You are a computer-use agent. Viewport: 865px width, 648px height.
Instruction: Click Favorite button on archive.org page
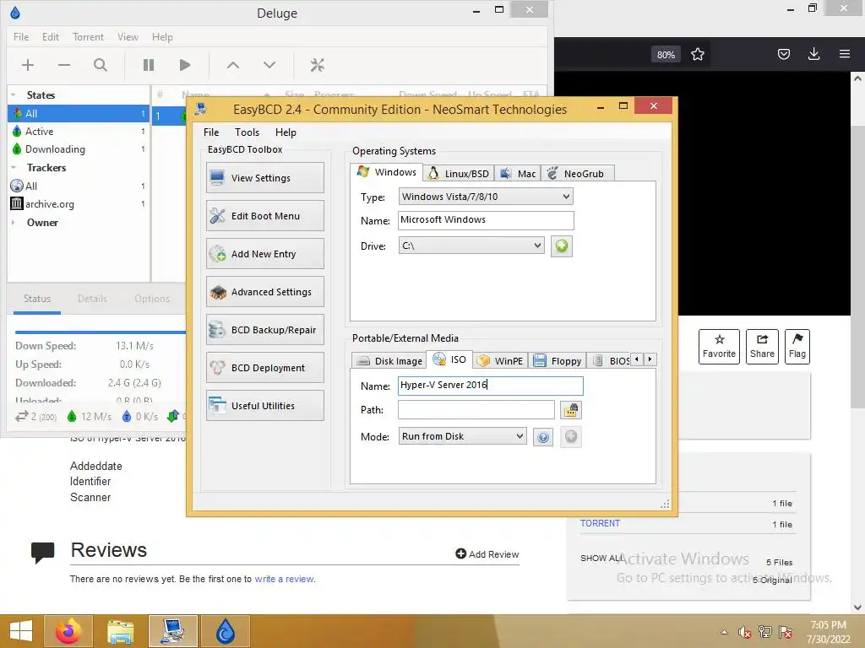click(719, 347)
